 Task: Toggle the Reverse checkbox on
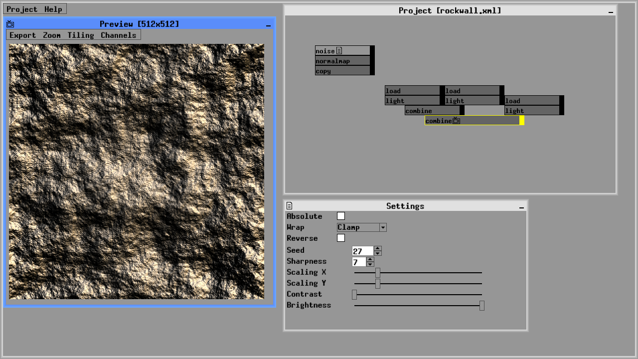pos(341,238)
